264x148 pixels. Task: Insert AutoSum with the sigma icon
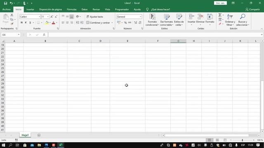coord(220,15)
